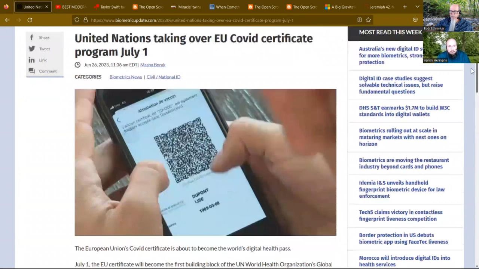Image resolution: width=479 pixels, height=269 pixels.
Task: Open the Comment speech bubble icon
Action: click(32, 71)
